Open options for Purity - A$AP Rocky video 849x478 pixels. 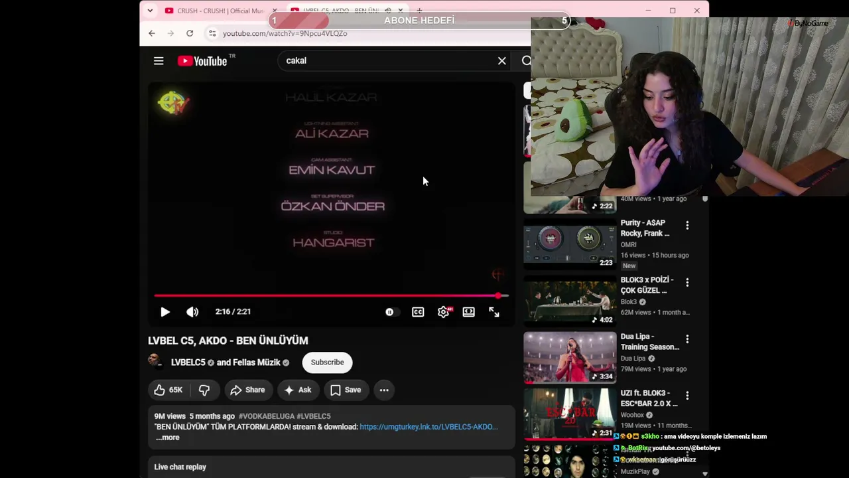687,226
